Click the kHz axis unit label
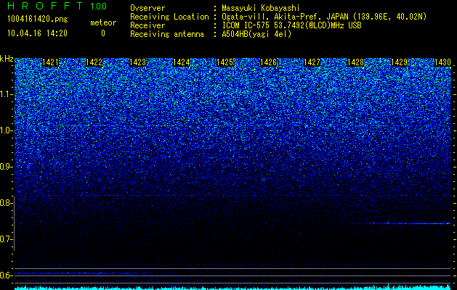 pos(7,59)
